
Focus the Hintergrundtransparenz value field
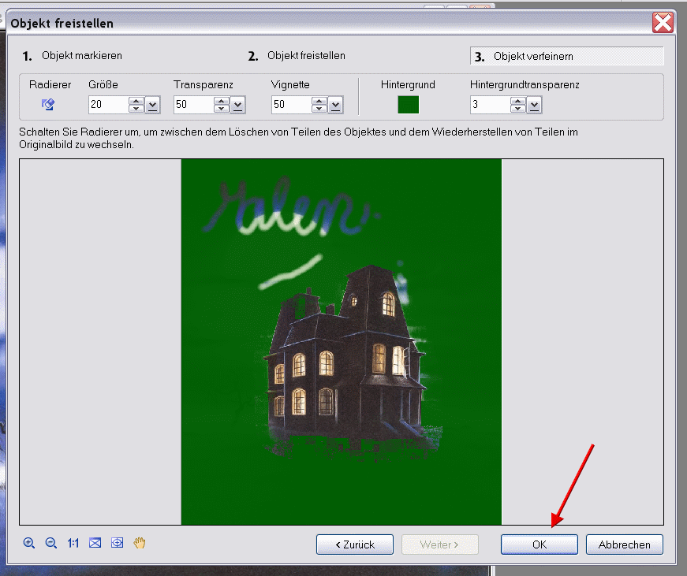click(x=491, y=105)
